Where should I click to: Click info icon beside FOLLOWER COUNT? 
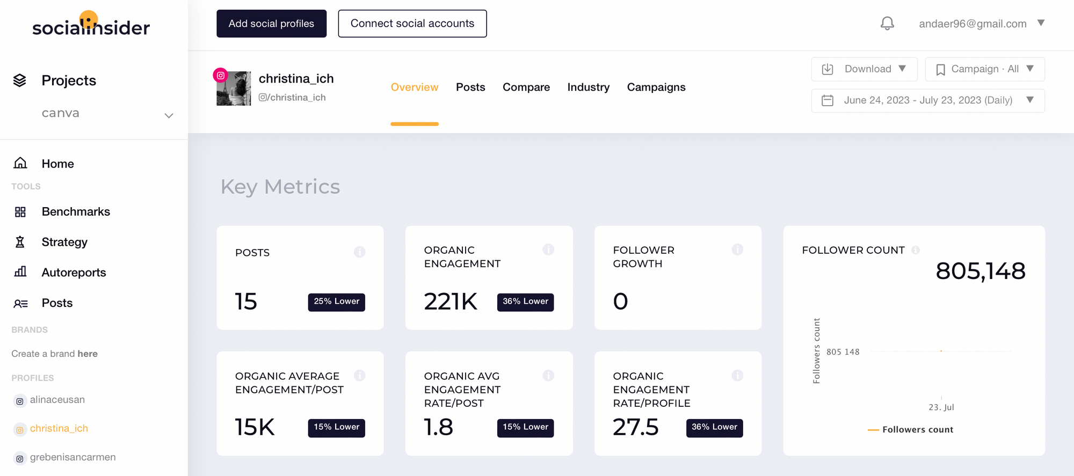916,250
